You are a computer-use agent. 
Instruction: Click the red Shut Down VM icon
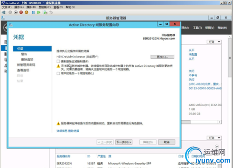pyautogui.click(x=21, y=13)
